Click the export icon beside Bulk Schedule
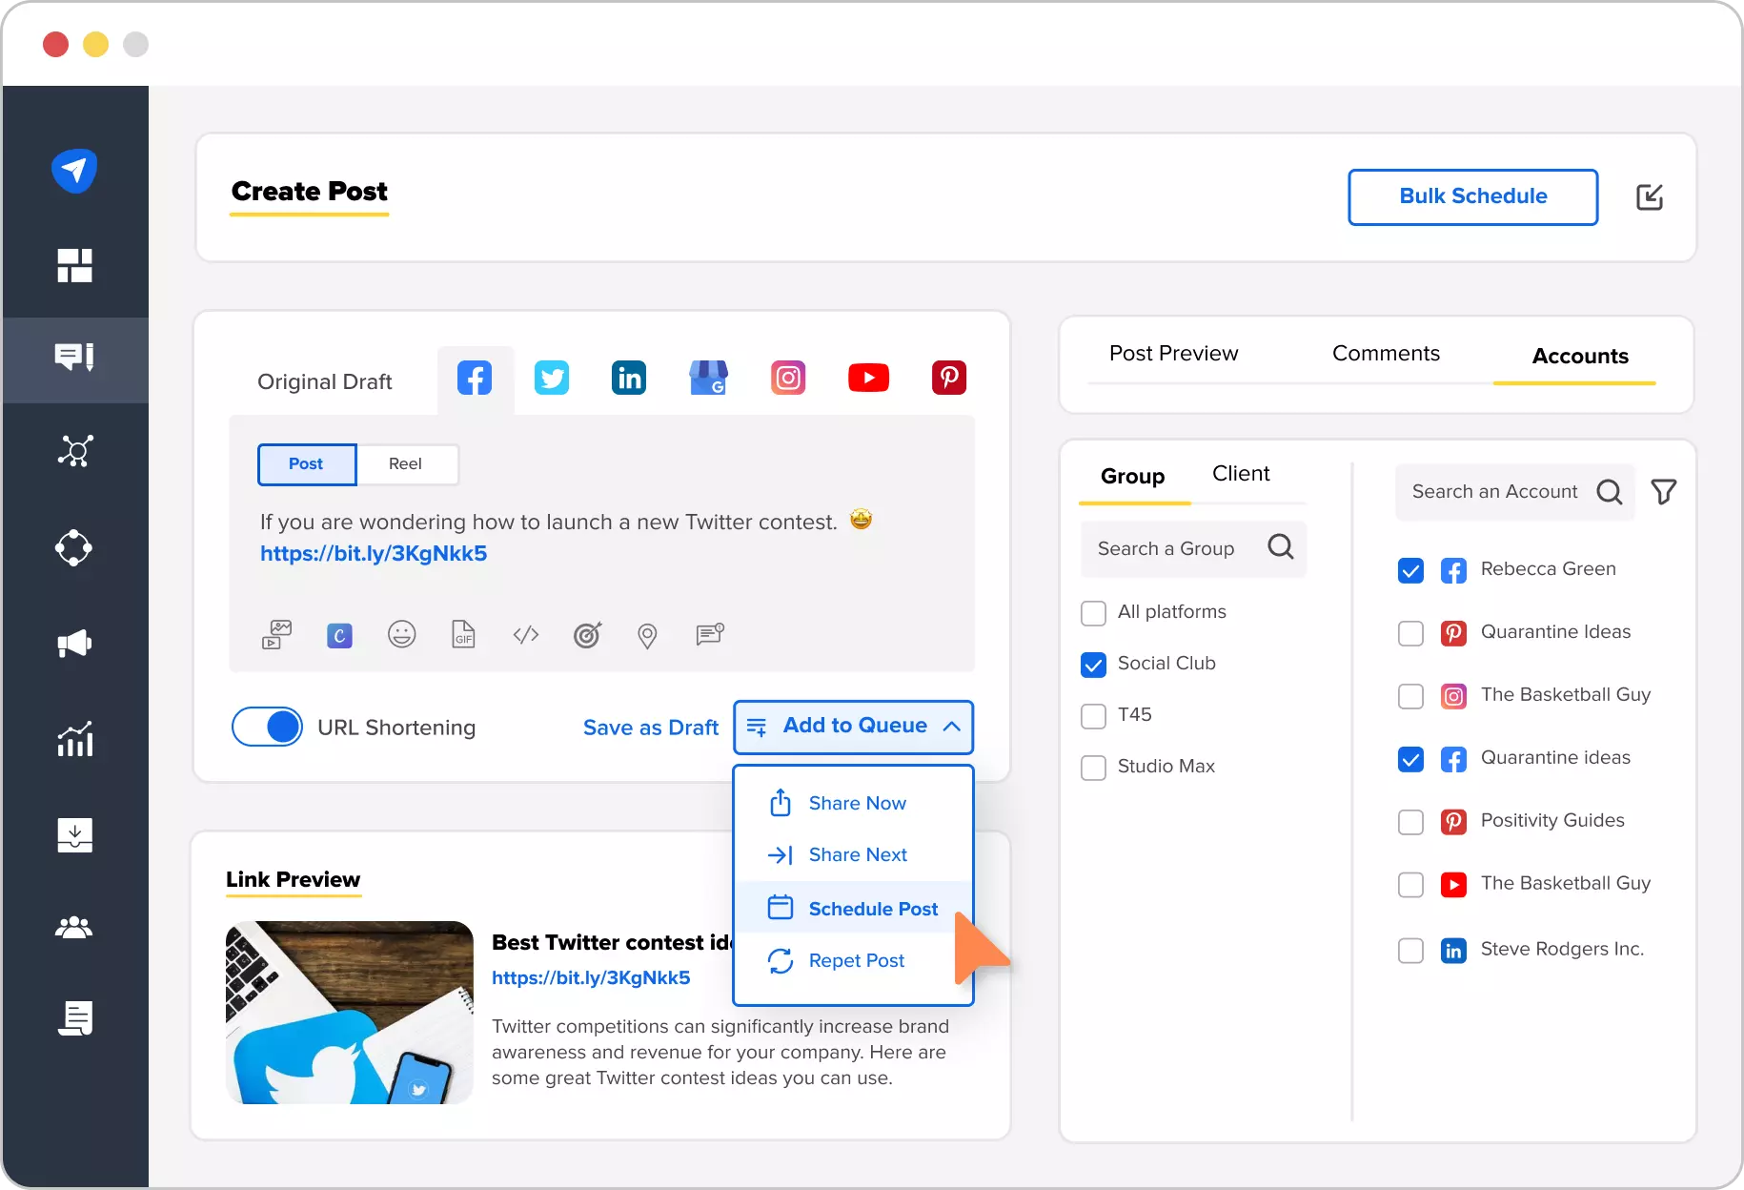Image resolution: width=1744 pixels, height=1190 pixels. click(x=1650, y=197)
